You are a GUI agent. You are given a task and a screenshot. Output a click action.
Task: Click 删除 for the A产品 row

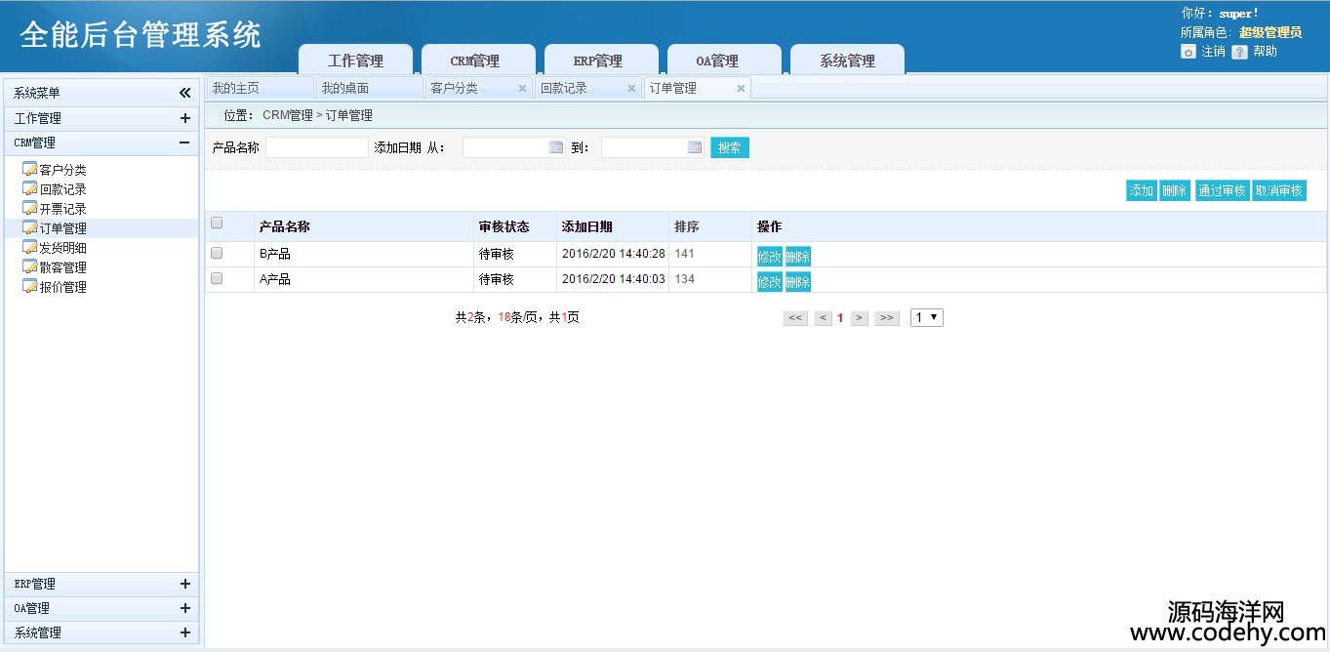[798, 282]
